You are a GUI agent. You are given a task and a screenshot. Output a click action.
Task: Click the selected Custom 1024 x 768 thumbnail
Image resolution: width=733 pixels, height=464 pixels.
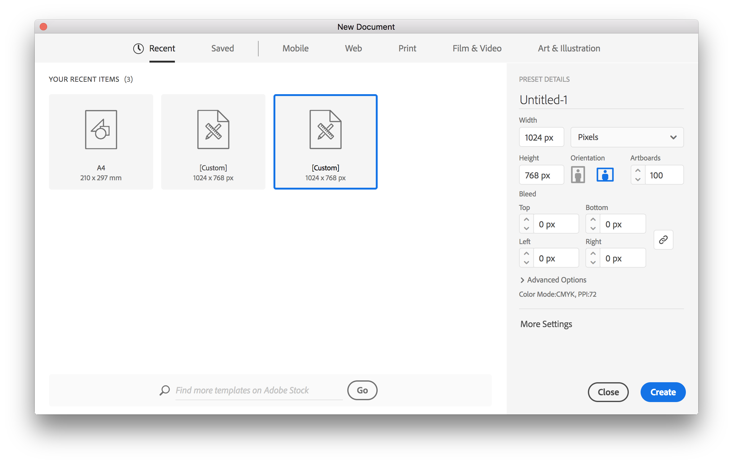tap(325, 142)
